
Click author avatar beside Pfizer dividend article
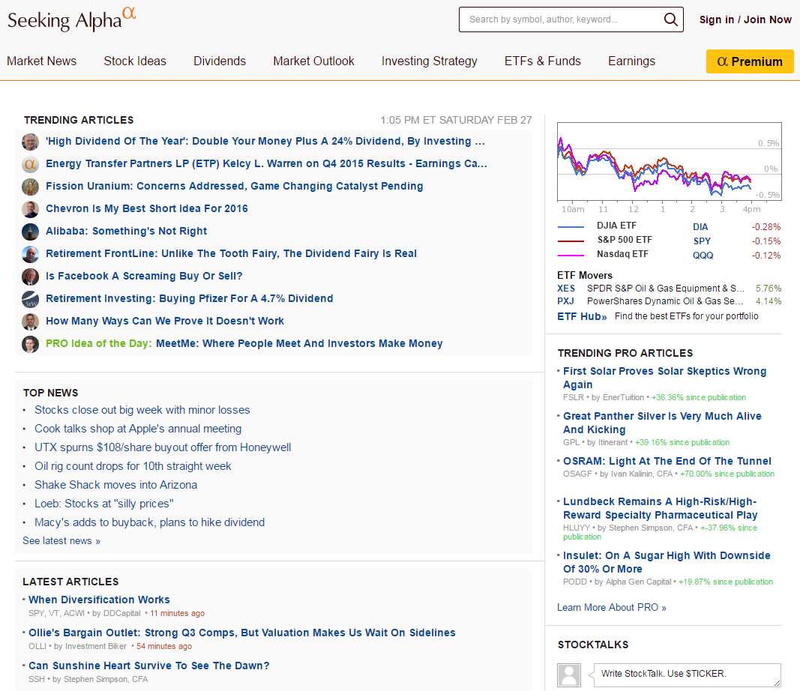click(30, 298)
